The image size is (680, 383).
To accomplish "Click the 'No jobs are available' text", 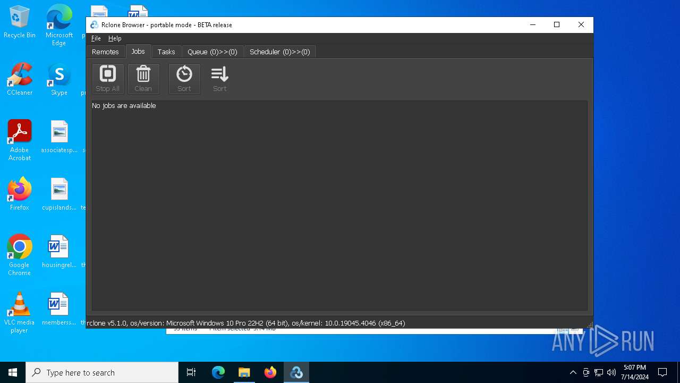I will click(x=124, y=106).
